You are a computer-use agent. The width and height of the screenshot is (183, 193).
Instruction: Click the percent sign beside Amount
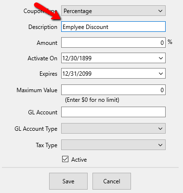pyautogui.click(x=170, y=42)
